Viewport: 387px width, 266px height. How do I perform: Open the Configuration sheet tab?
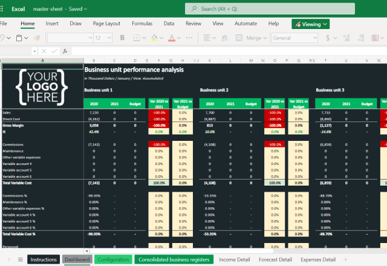(x=113, y=259)
